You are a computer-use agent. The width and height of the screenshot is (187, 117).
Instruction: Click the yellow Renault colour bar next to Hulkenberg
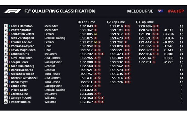pyautogui.click(x=9, y=66)
